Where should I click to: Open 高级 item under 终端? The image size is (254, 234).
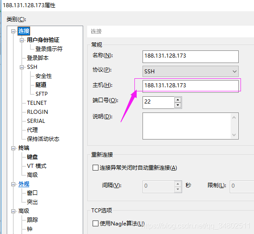pos(32,175)
